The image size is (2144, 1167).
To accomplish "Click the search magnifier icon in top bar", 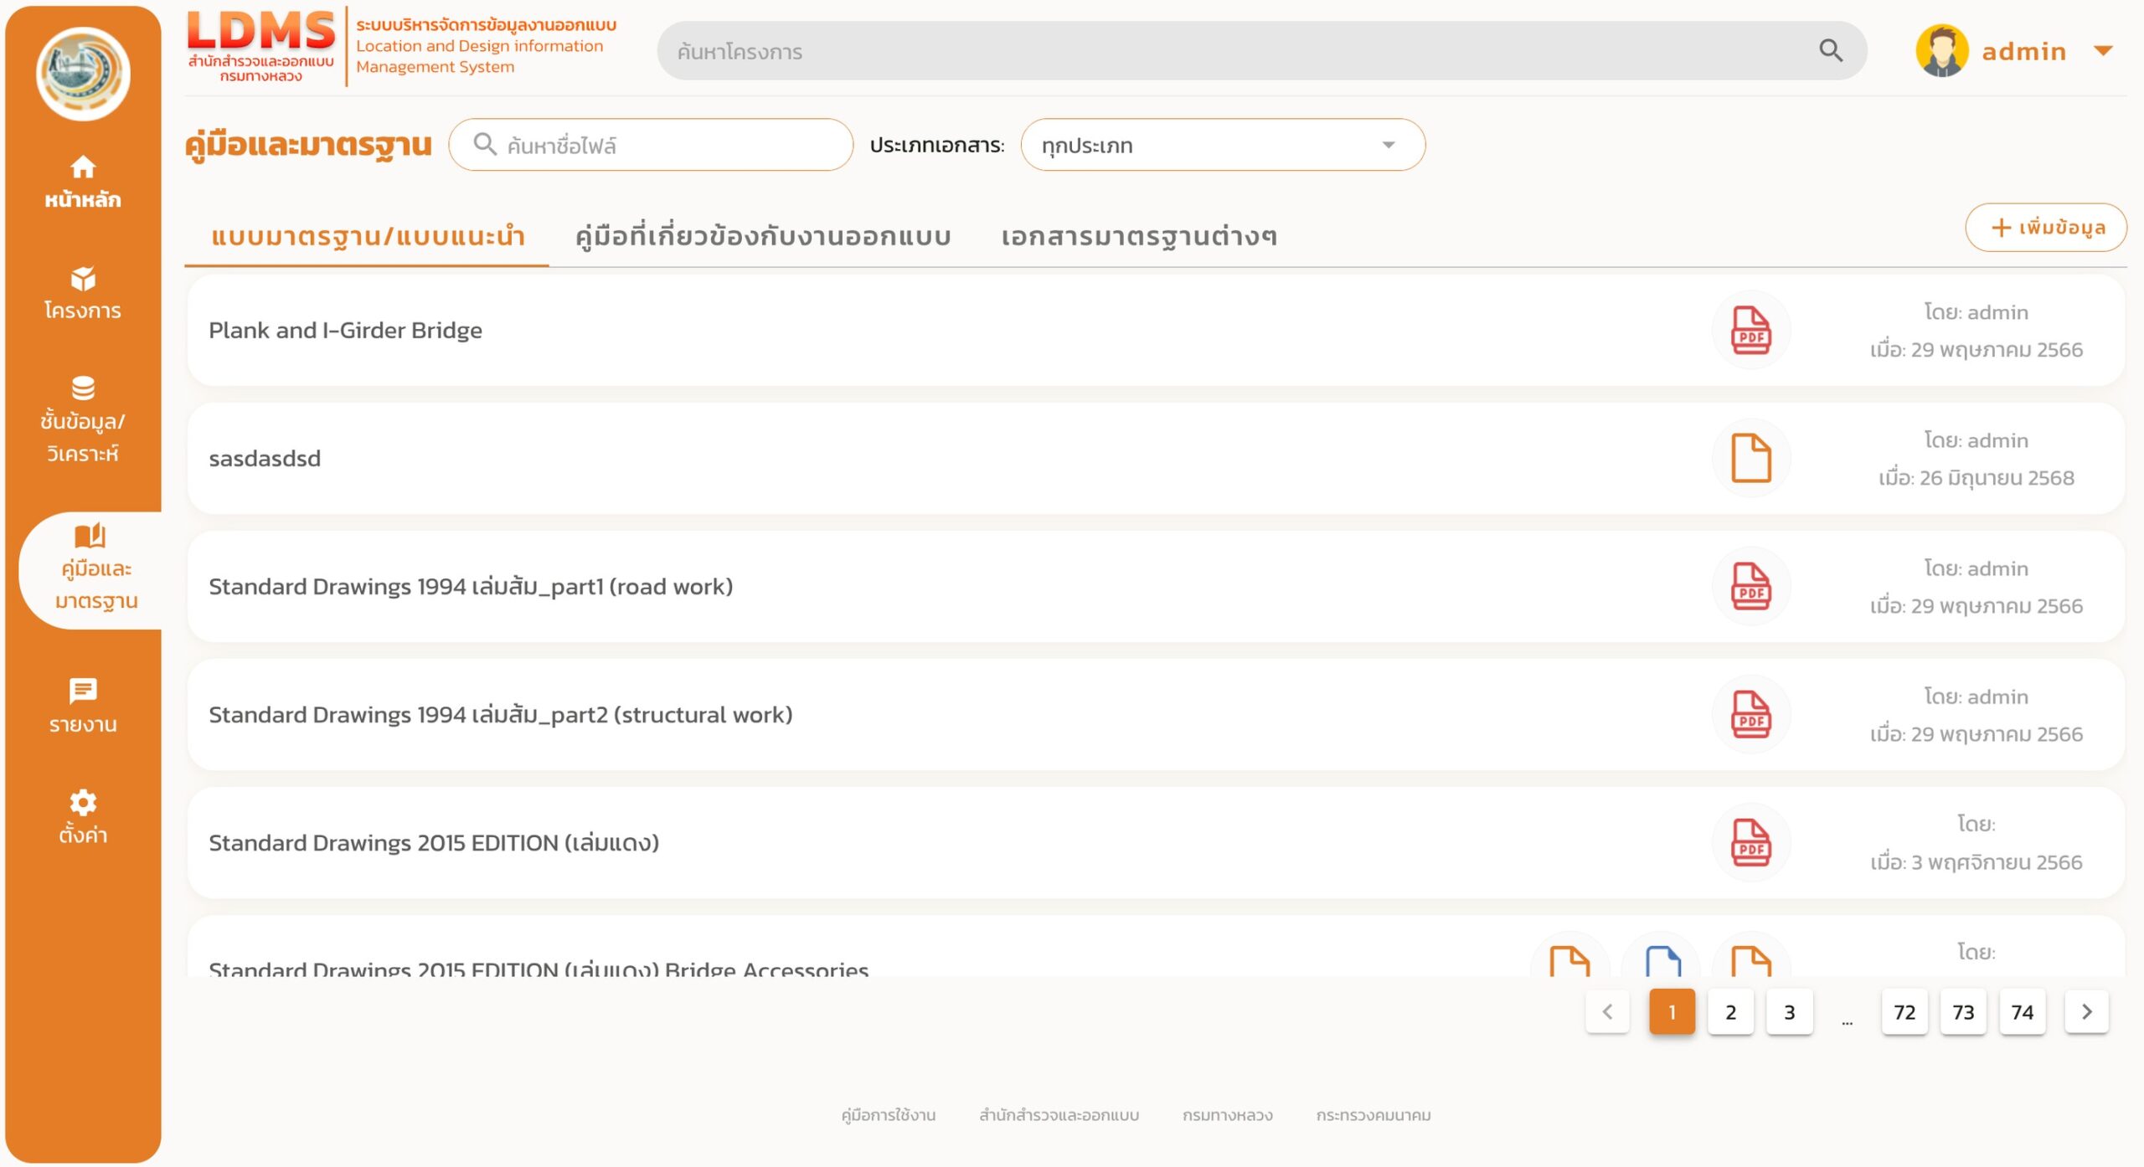I will coord(1831,51).
